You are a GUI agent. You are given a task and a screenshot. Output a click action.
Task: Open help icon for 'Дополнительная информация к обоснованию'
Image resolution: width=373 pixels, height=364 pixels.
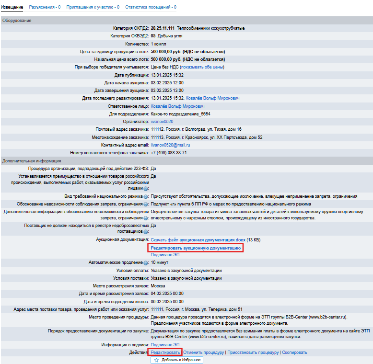coord(146,218)
